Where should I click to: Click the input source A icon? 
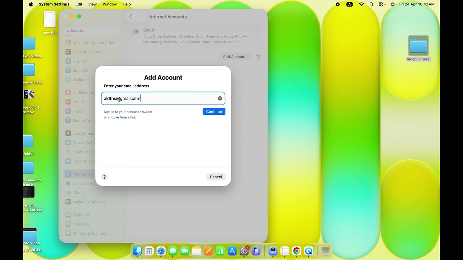[x=349, y=4]
